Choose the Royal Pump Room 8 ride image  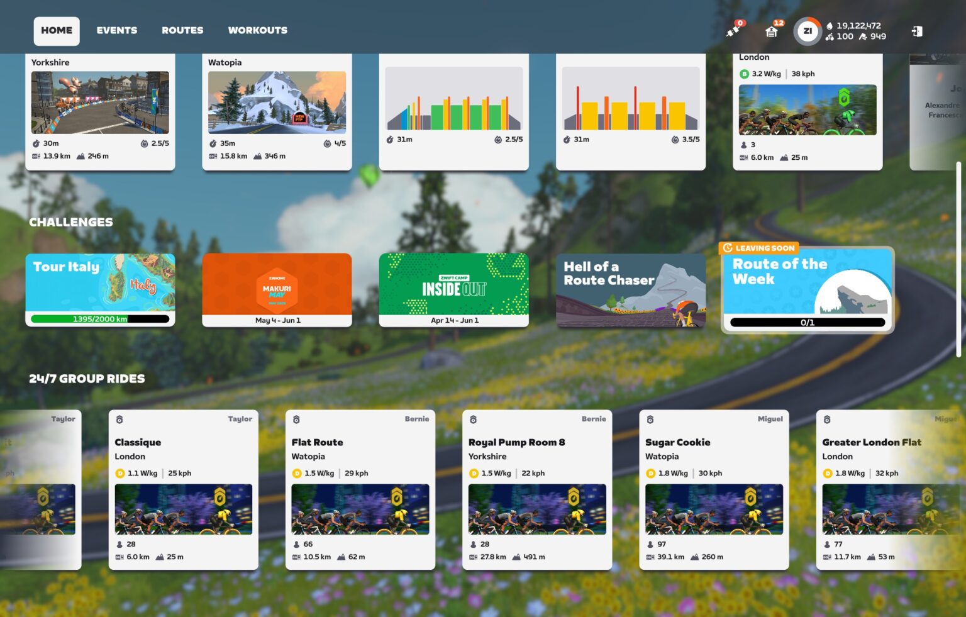click(x=537, y=509)
